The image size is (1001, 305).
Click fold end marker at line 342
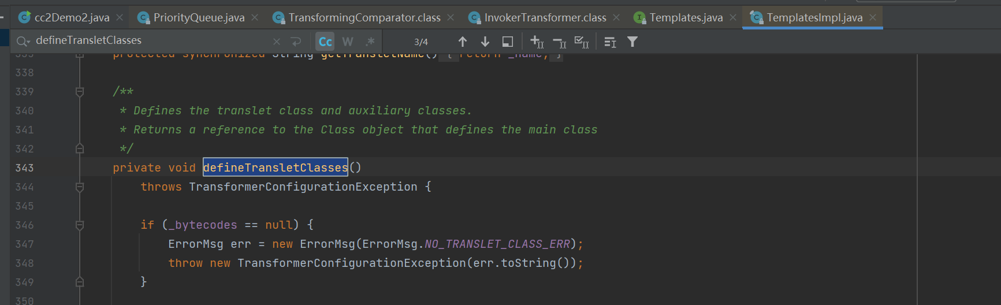tap(80, 148)
